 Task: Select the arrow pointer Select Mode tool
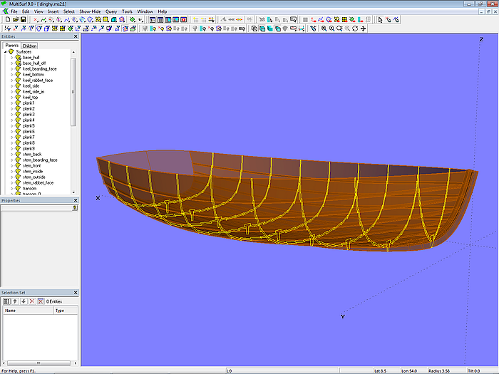click(x=380, y=20)
